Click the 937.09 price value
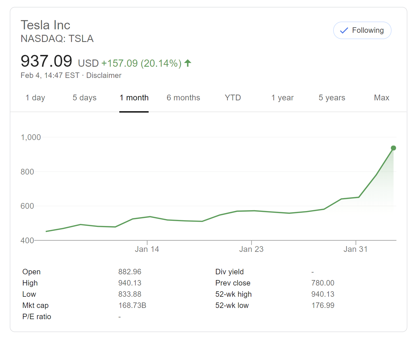The width and height of the screenshot is (420, 341). pos(47,61)
